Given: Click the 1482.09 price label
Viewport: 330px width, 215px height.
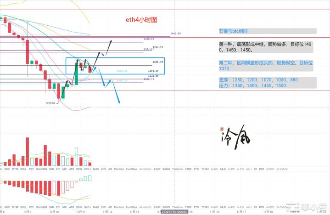Looking at the screenshot, I should click(x=175, y=34).
